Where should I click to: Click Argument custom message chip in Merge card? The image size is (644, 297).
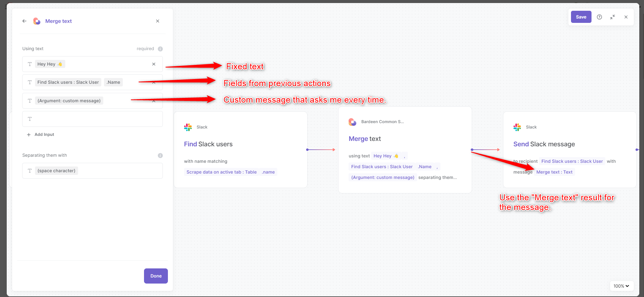click(383, 177)
